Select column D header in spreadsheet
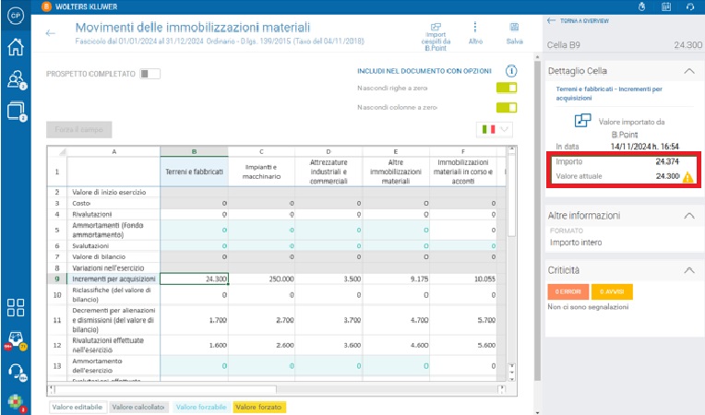Viewport: 705px width, 415px height. [329, 151]
